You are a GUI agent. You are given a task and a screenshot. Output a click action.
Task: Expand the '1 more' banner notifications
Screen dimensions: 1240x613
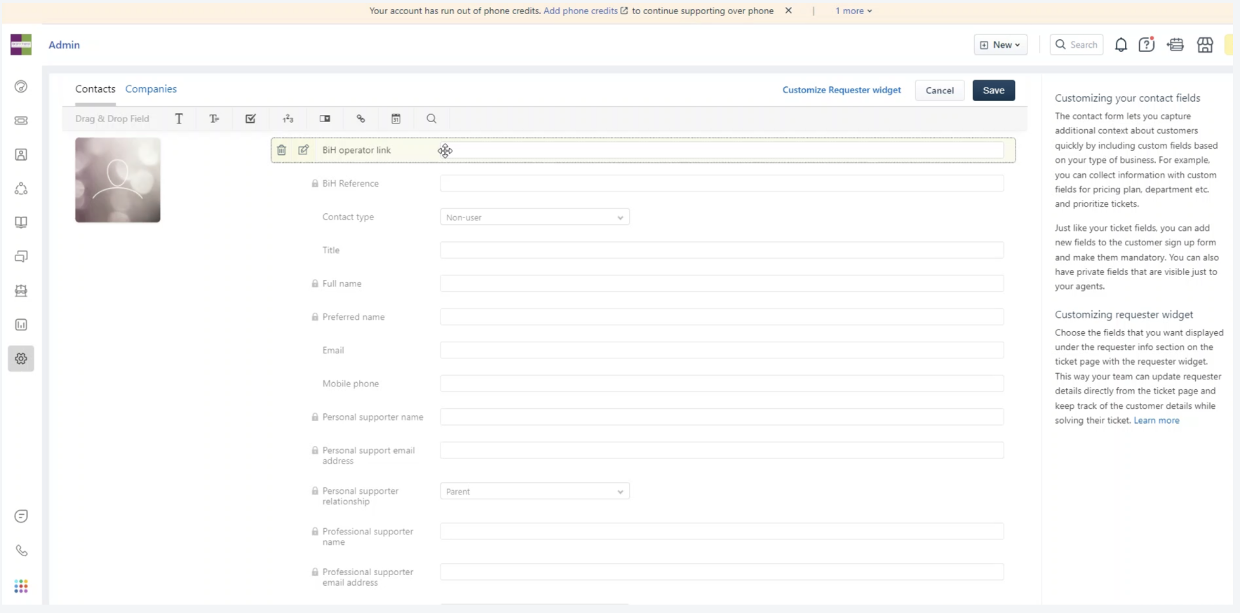(x=854, y=11)
